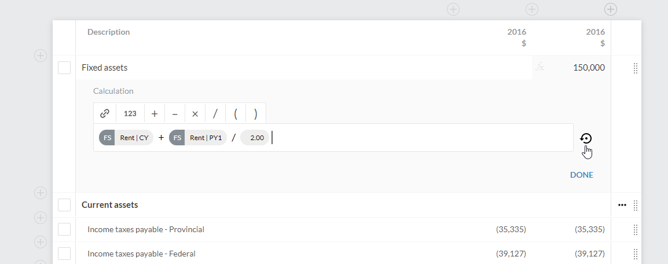Viewport: 668px width, 264px height.
Task: Click the 2.00 value in the formula
Action: click(x=256, y=138)
